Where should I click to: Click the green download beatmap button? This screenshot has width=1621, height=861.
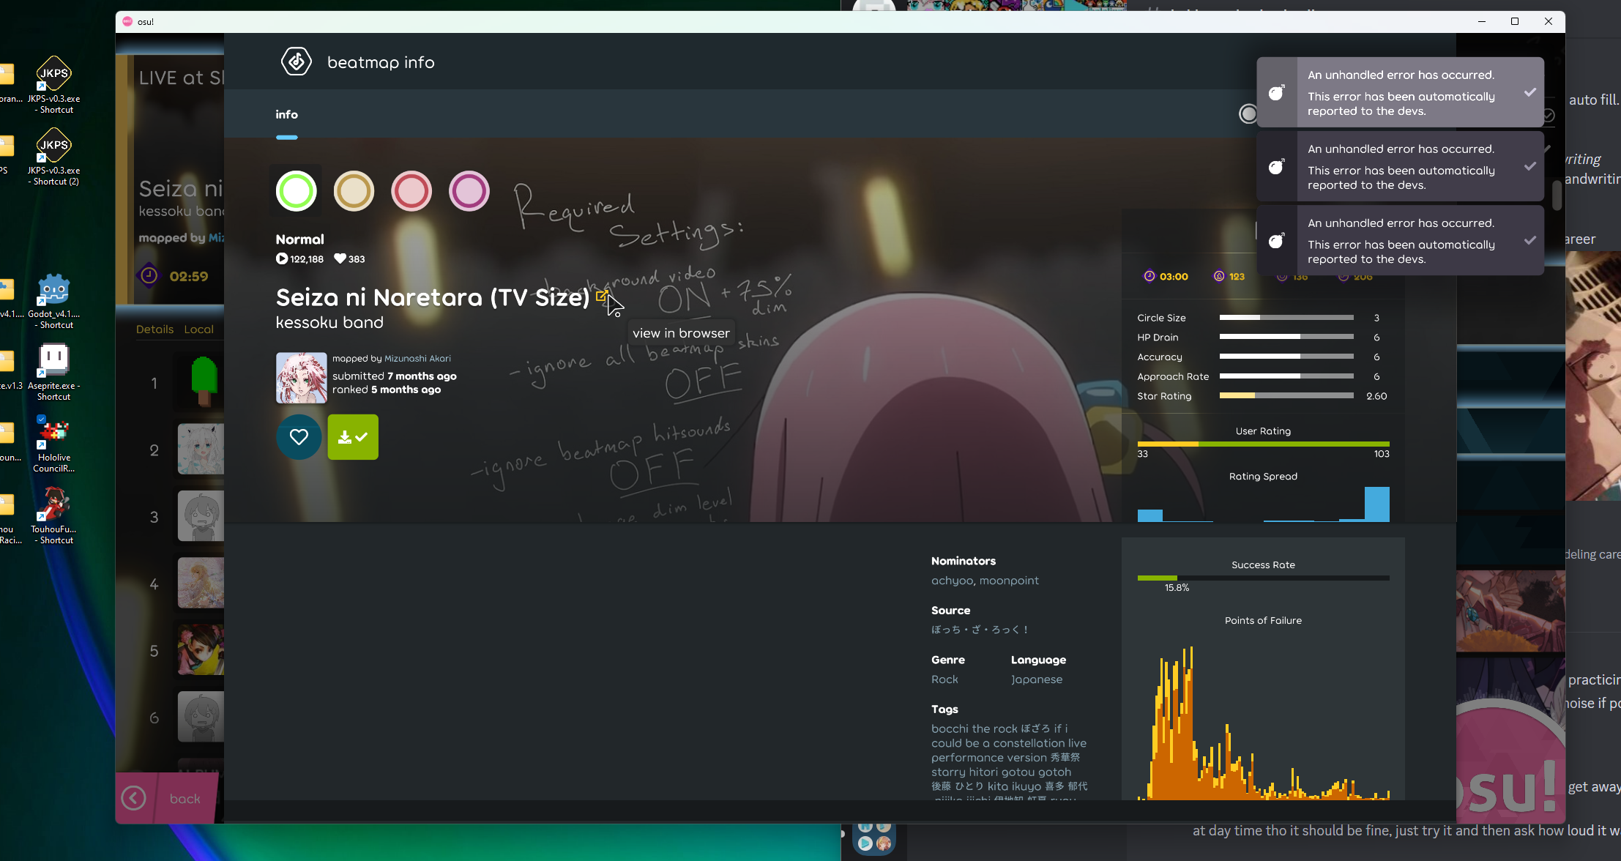click(x=353, y=437)
